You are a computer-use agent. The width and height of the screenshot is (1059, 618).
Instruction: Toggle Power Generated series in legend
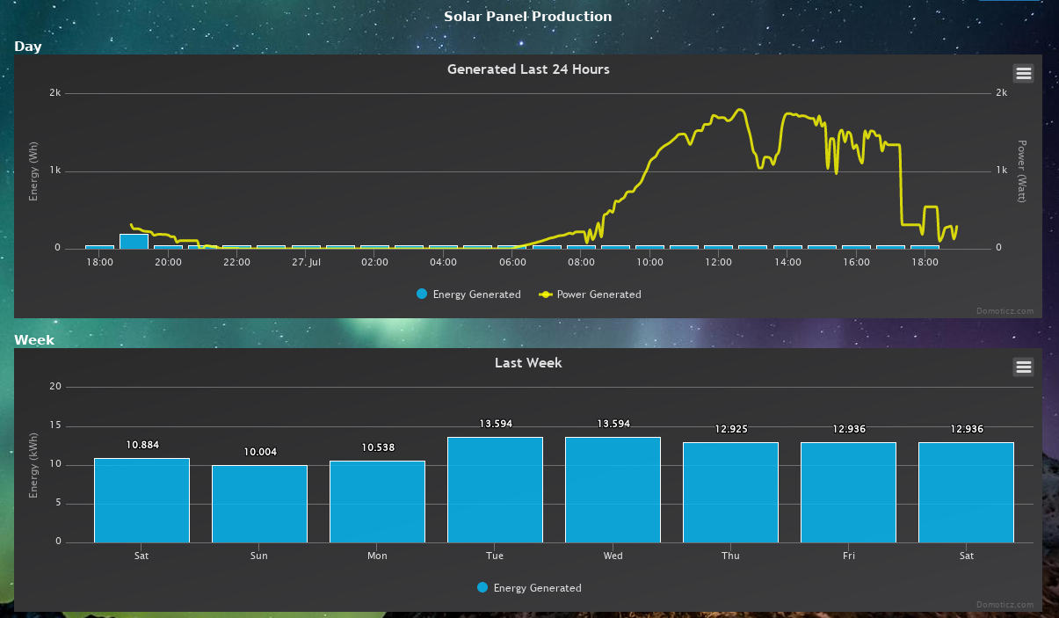pos(591,294)
